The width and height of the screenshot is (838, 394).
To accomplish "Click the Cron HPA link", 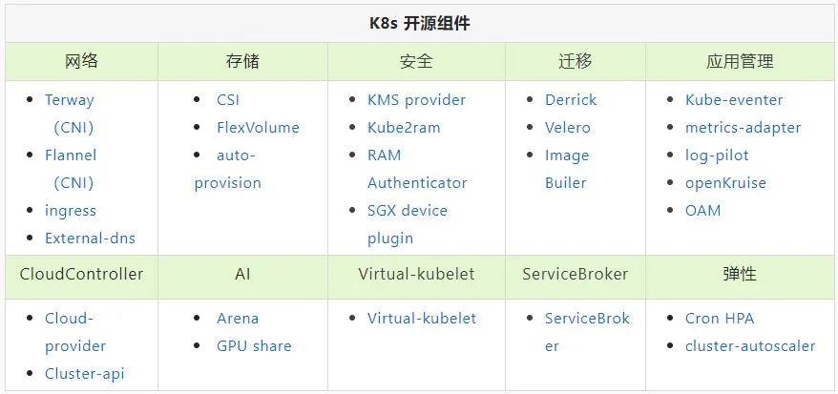I will point(719,319).
